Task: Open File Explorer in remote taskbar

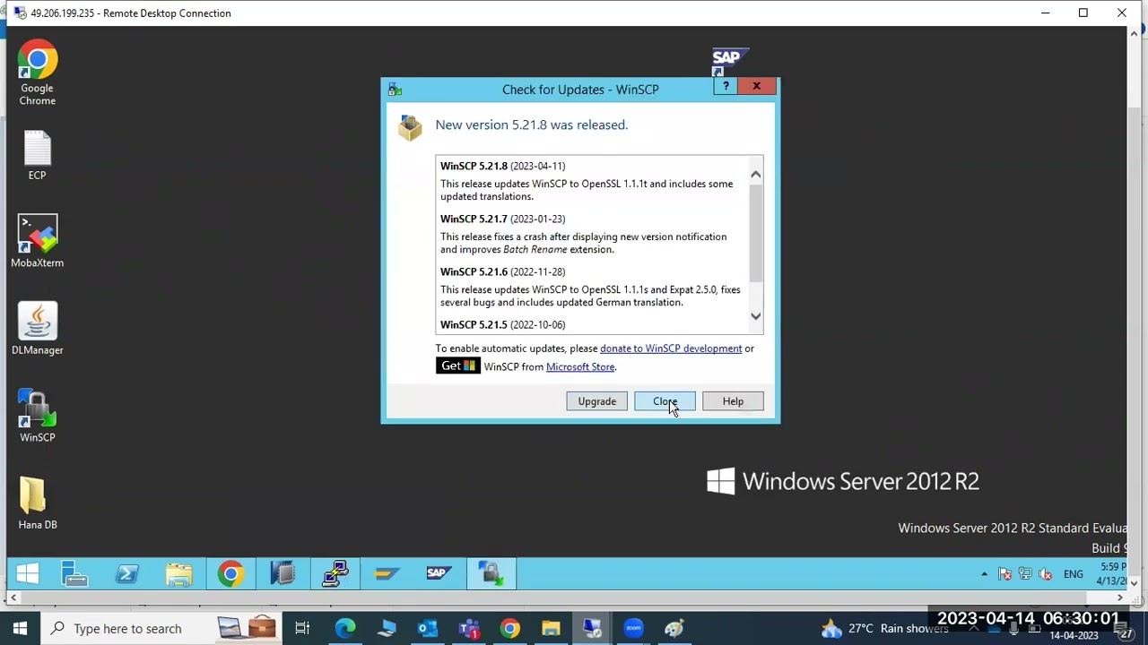Action: coord(178,574)
